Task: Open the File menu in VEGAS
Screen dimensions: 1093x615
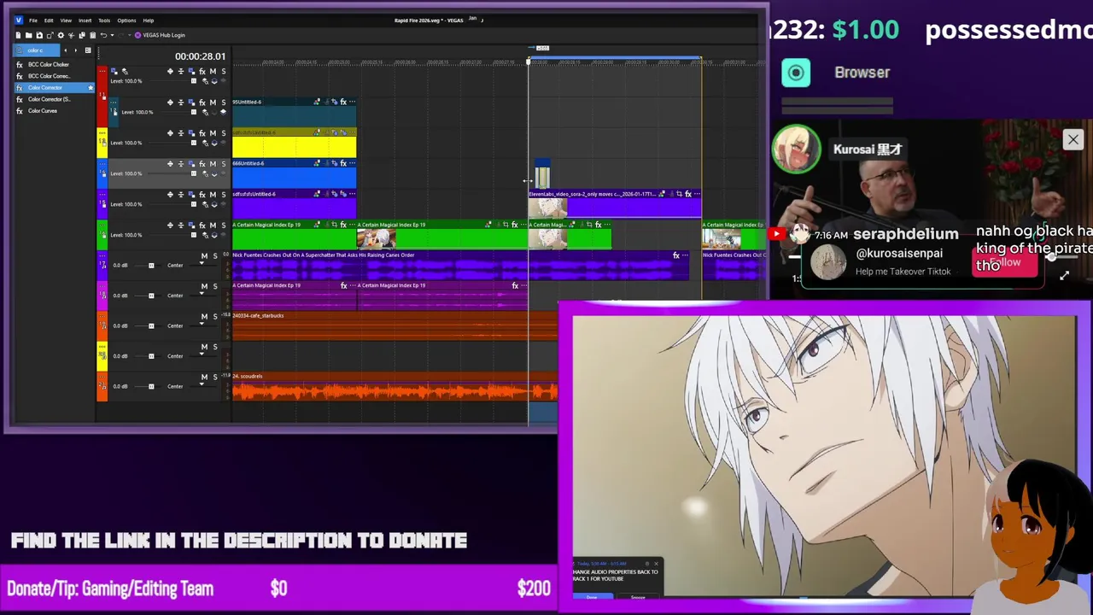Action: pos(33,20)
